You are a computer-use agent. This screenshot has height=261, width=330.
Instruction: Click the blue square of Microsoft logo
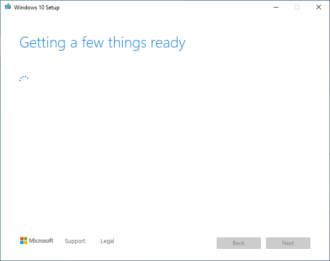pos(22,243)
